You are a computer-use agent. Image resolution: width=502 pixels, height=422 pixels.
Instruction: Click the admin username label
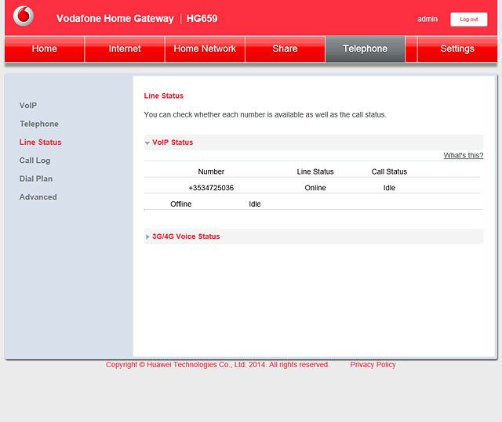coord(427,19)
